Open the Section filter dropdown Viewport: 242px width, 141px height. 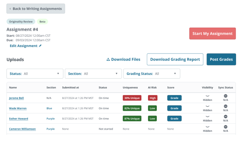pos(93,74)
